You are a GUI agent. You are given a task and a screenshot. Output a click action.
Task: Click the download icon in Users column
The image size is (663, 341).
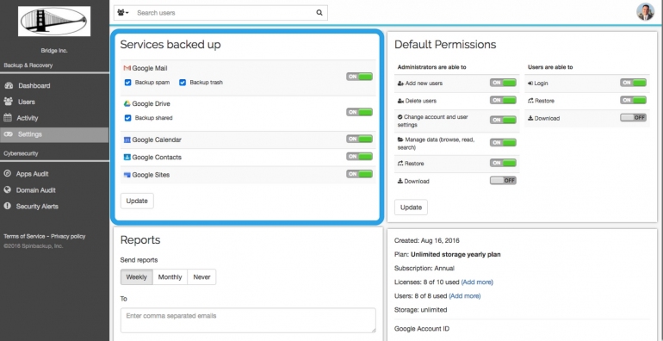(x=530, y=119)
